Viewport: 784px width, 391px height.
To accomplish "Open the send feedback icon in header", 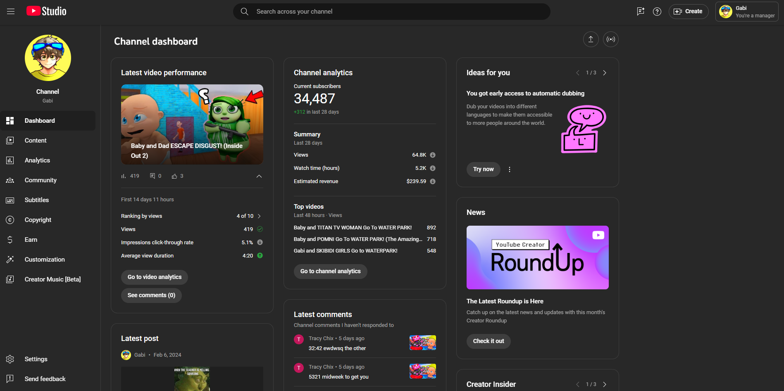I will tap(641, 12).
